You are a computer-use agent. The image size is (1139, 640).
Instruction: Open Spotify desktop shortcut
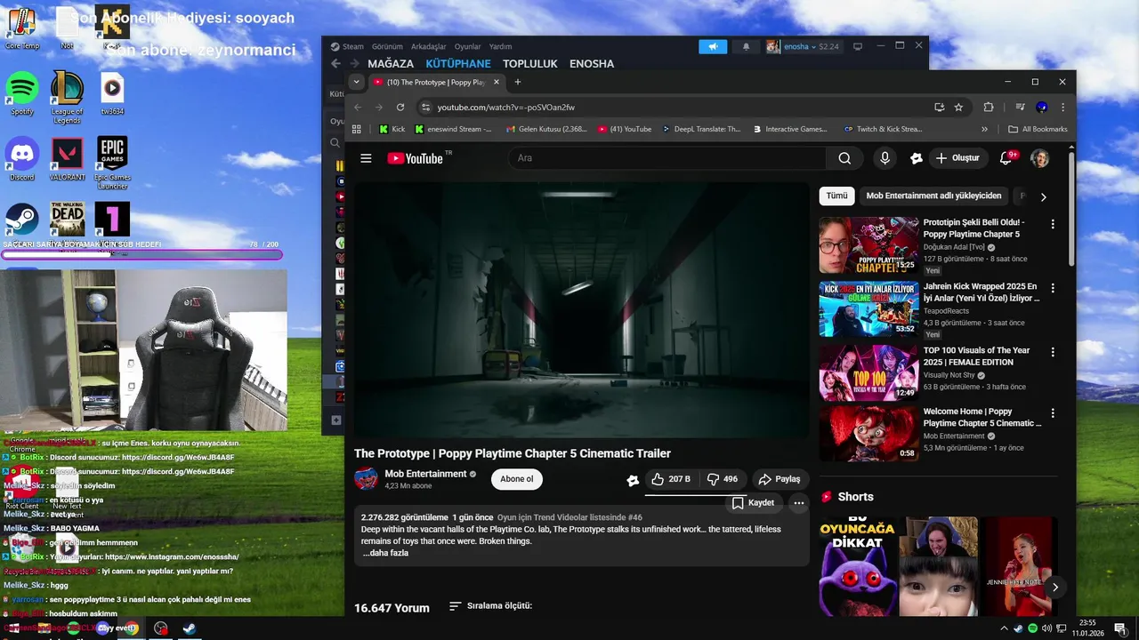point(22,94)
